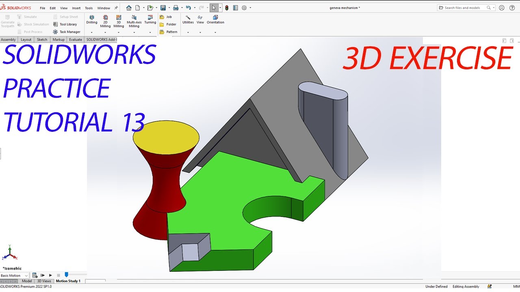520x292 pixels.
Task: Create a new document with New icon
Action: (x=138, y=8)
